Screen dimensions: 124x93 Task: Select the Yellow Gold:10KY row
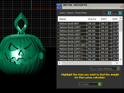(x=88, y=27)
